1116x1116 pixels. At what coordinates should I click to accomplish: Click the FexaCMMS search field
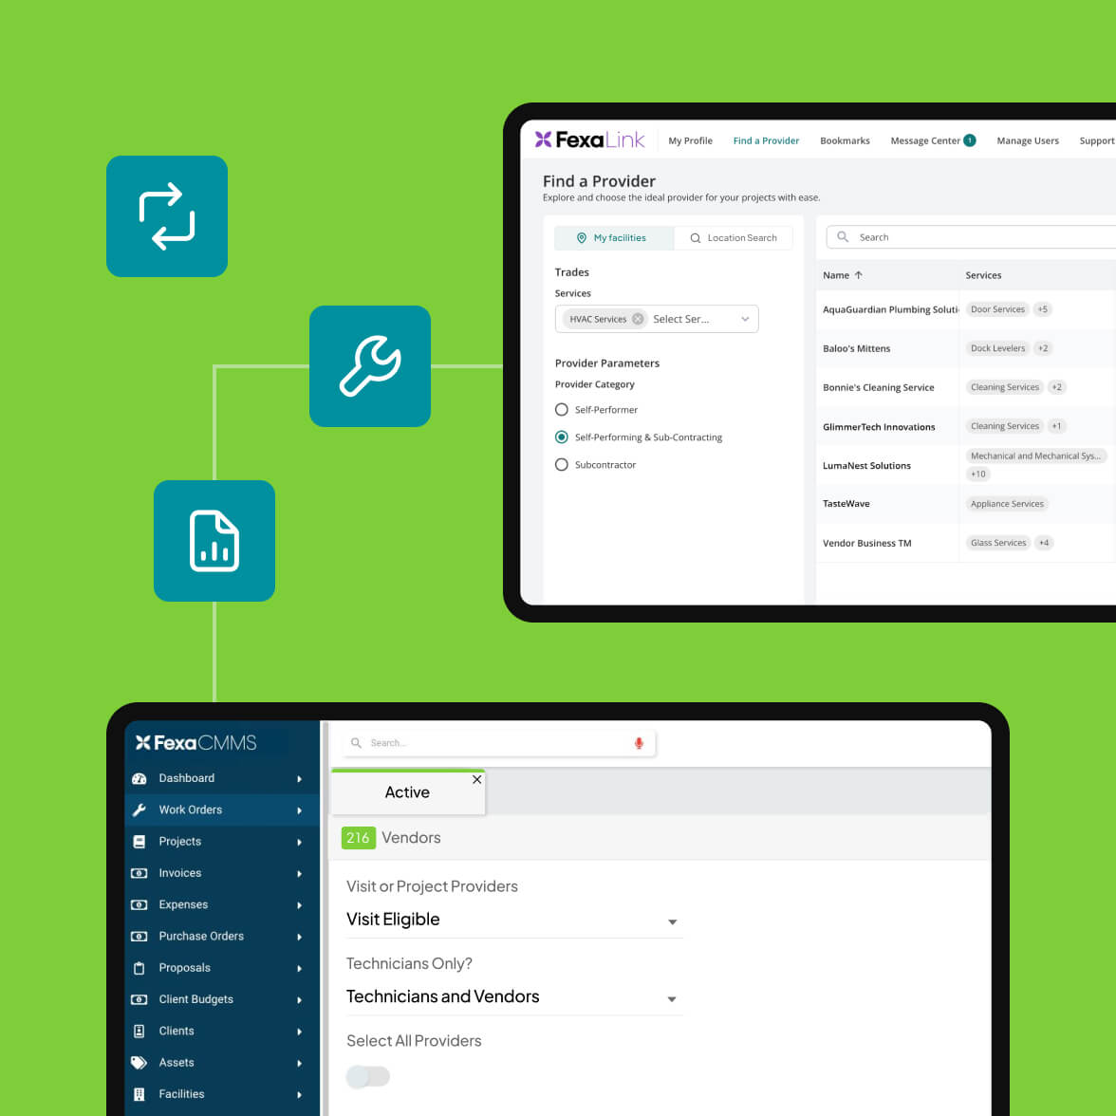(x=498, y=743)
